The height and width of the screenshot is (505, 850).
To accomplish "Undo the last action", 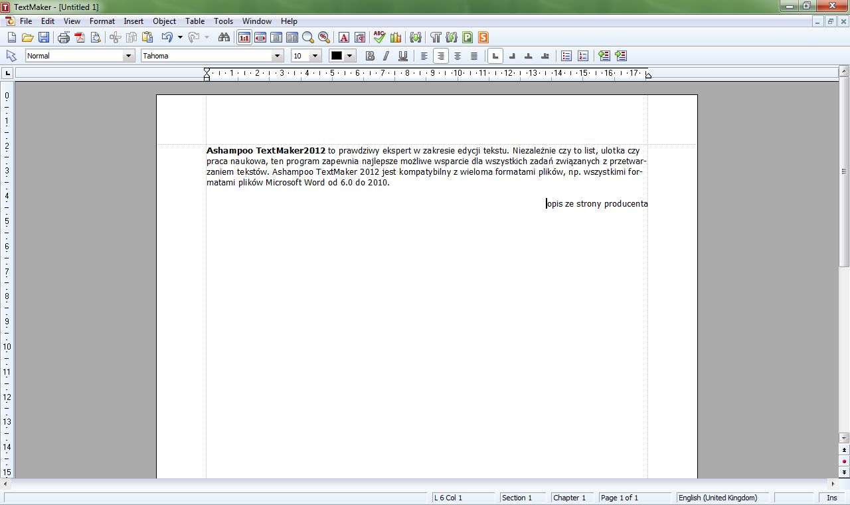I will pyautogui.click(x=167, y=38).
